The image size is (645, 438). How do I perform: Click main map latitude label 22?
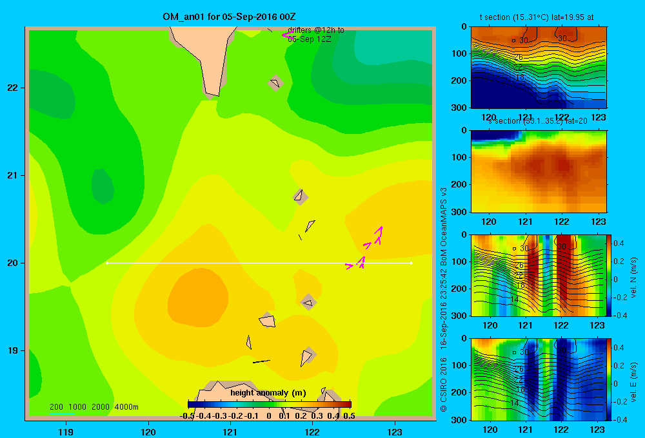pyautogui.click(x=13, y=88)
